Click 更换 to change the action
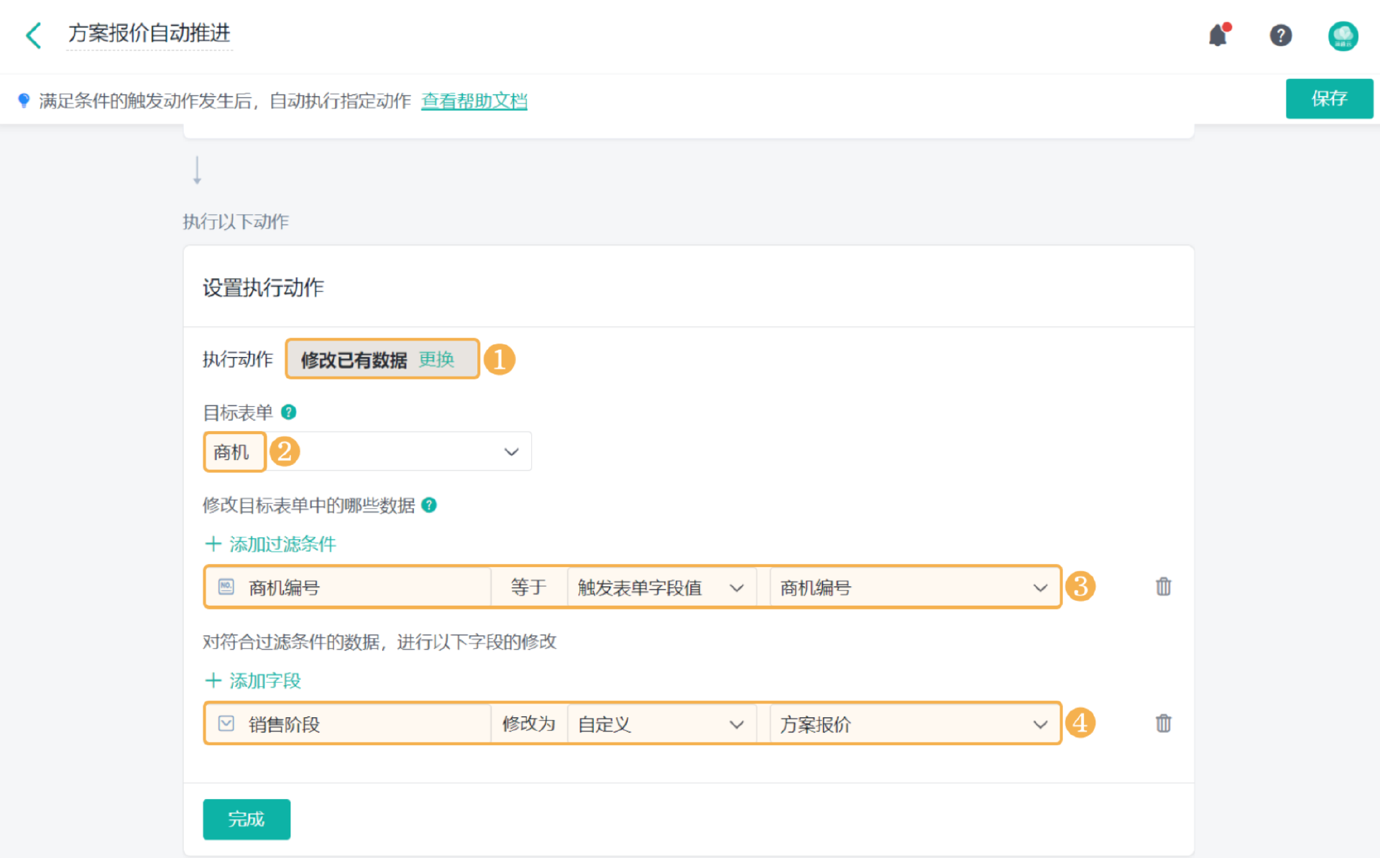This screenshot has width=1380, height=858. click(x=436, y=359)
